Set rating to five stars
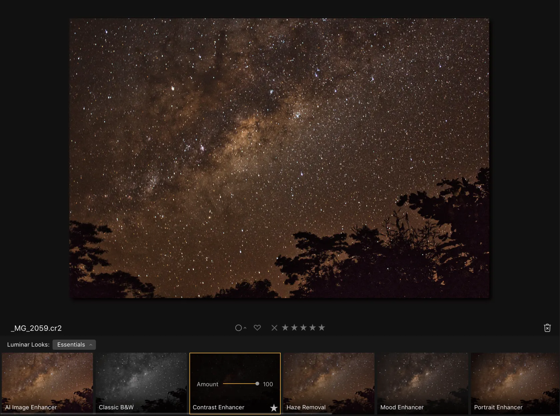This screenshot has height=416, width=560. (x=322, y=328)
